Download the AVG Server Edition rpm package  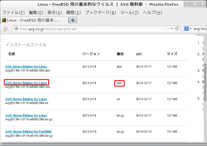pyautogui.click(x=26, y=83)
